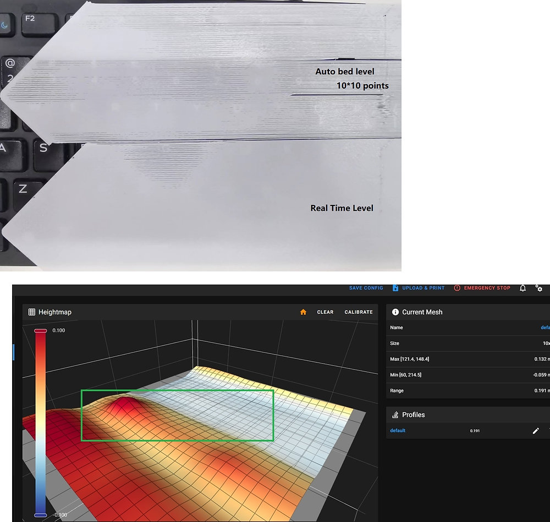The width and height of the screenshot is (550, 522).
Task: Click the Current Mesh info icon
Action: [x=395, y=312]
